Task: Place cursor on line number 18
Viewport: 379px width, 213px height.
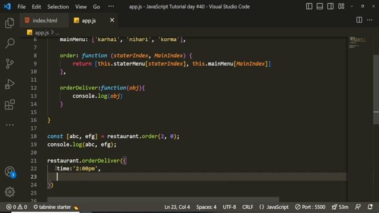Action: click(34, 136)
